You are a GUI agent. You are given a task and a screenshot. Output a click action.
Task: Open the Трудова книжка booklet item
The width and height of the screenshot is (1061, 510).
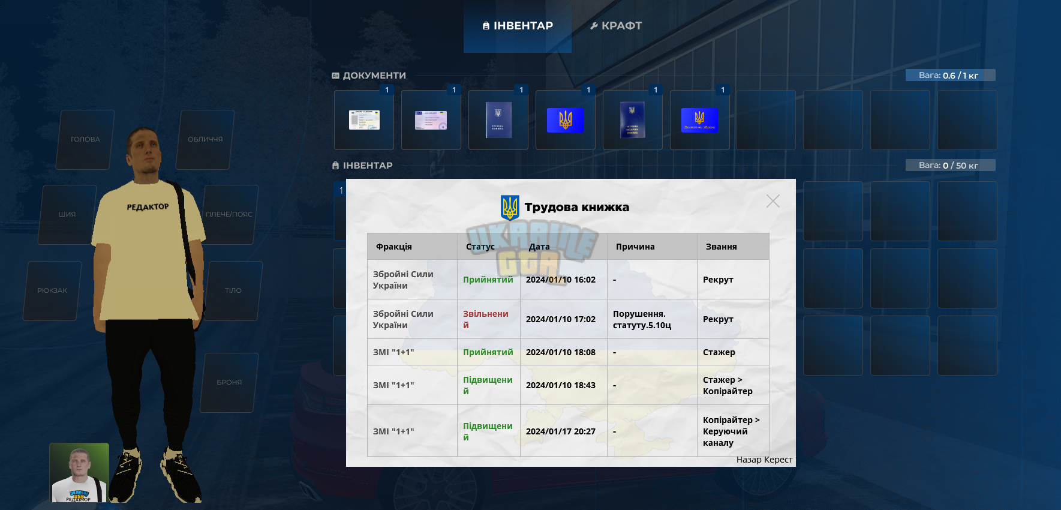[x=498, y=120]
